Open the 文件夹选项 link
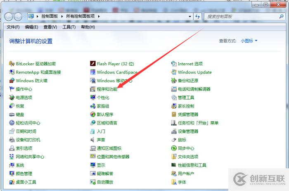Screen dimensions: 289x191 [x=188, y=157]
